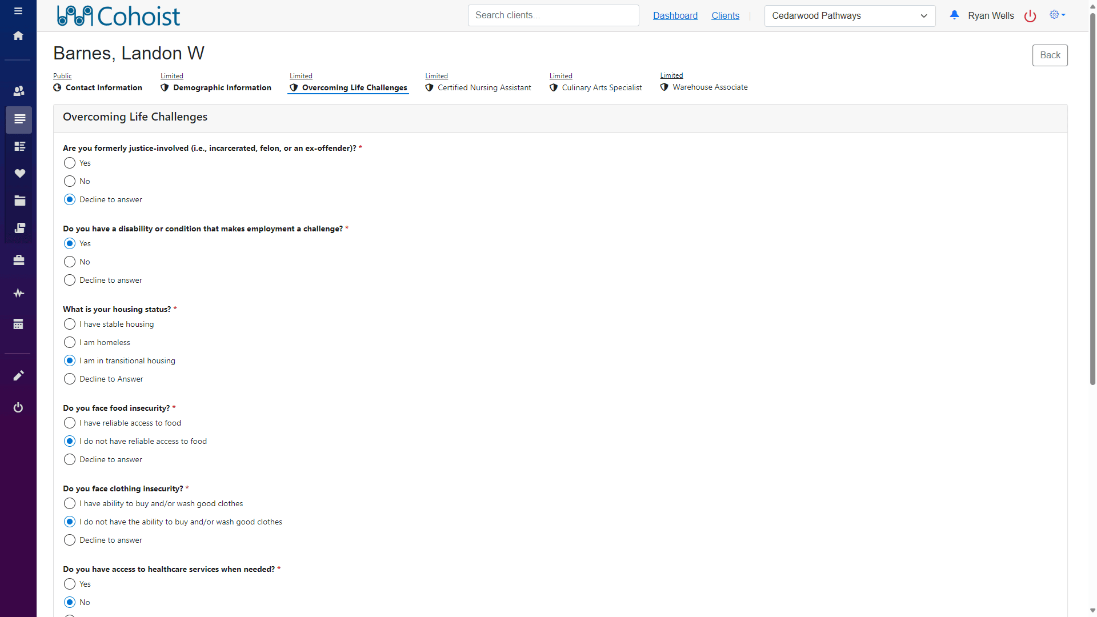Image resolution: width=1097 pixels, height=617 pixels.
Task: Click the Back button
Action: point(1050,55)
